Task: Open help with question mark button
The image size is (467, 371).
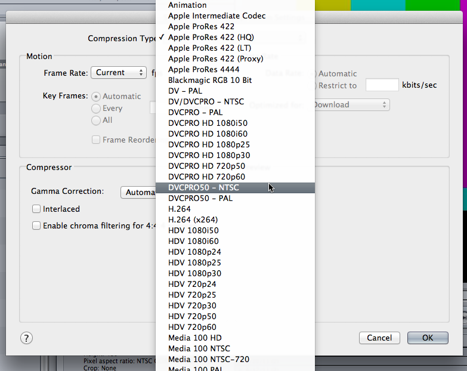Action: tap(26, 338)
